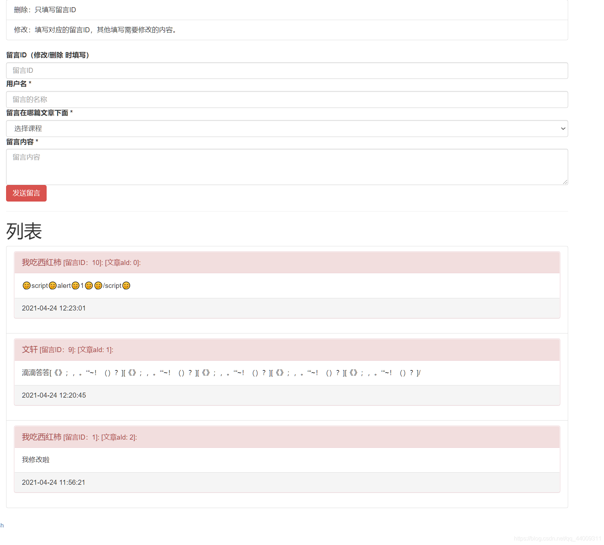
Task: Click the emoji between 'script' and 'alert'
Action: point(52,285)
